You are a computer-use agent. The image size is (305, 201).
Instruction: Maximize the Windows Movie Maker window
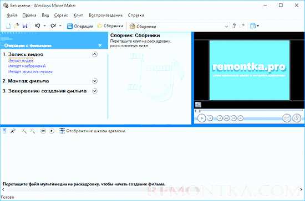[281, 6]
